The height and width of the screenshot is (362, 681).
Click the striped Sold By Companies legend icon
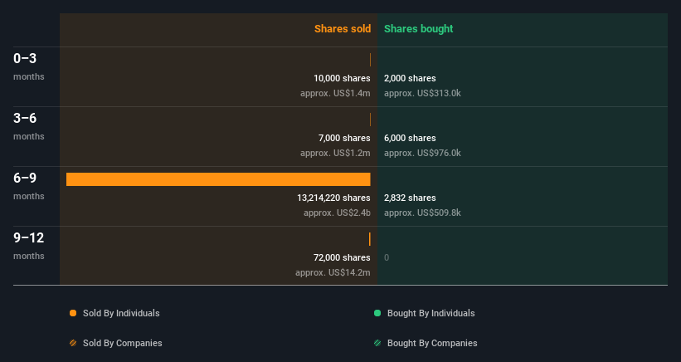(x=73, y=343)
